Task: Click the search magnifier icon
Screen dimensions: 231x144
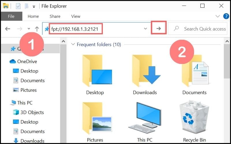Action: coord(176,28)
